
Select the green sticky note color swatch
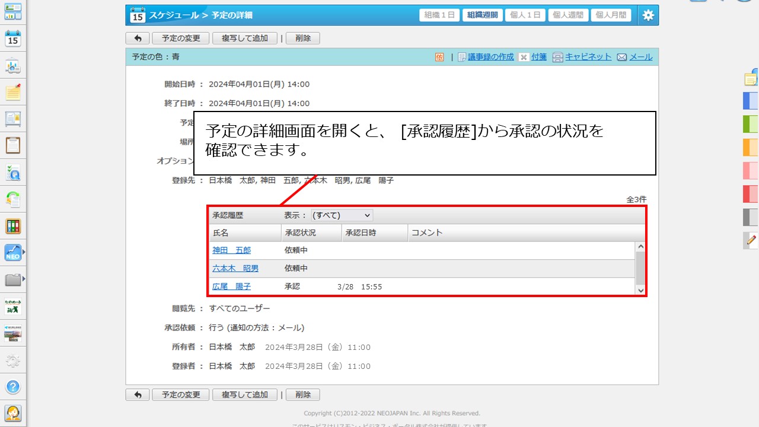[750, 124]
